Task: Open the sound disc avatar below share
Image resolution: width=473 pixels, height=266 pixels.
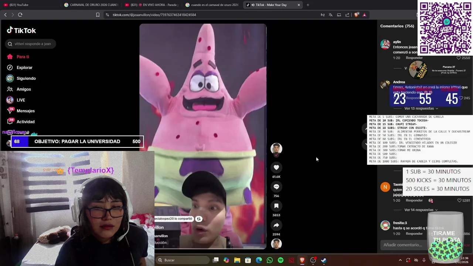Action: click(276, 244)
